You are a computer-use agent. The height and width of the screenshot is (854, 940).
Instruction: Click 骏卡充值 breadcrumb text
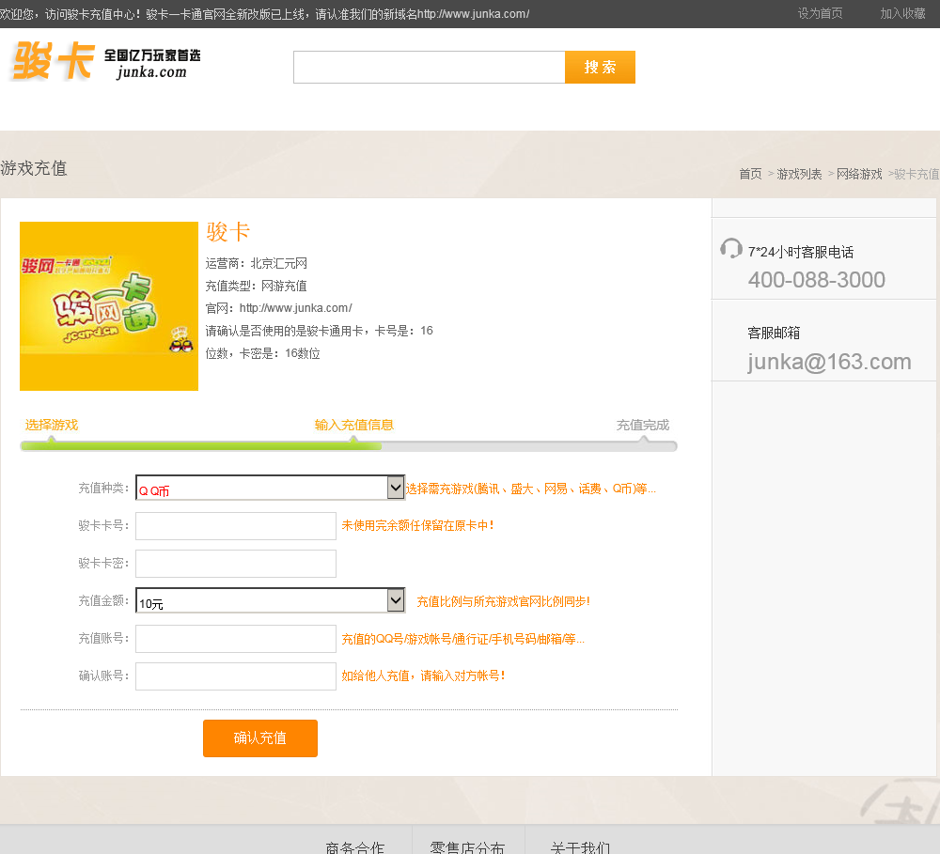(x=916, y=174)
